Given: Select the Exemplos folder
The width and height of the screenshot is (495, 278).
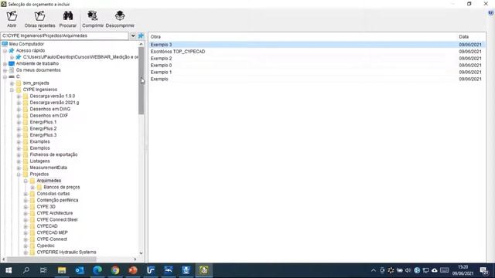Looking at the screenshot, I should [x=39, y=148].
